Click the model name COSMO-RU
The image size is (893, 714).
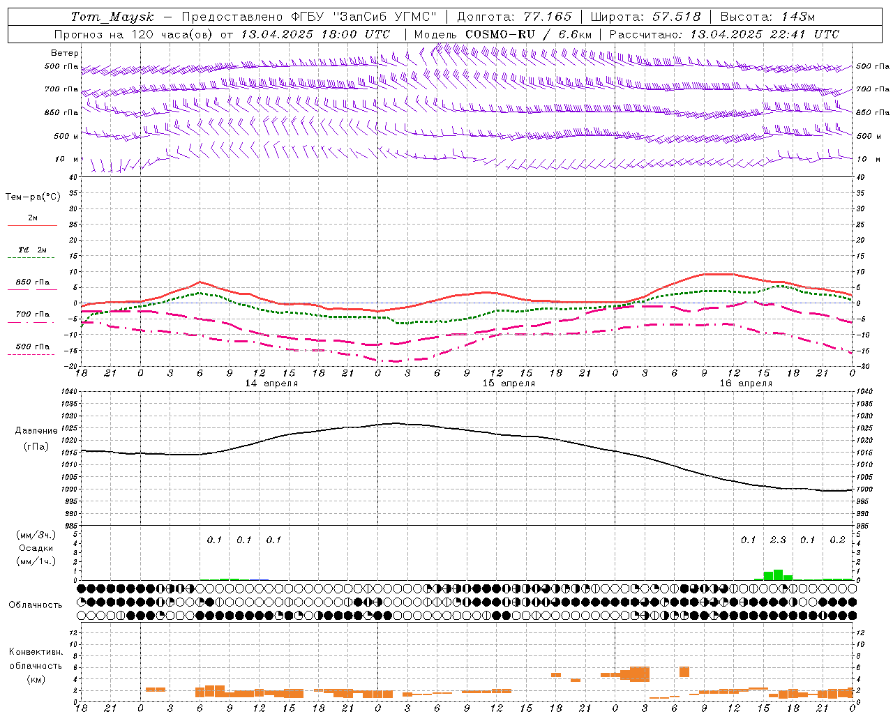[x=500, y=34]
